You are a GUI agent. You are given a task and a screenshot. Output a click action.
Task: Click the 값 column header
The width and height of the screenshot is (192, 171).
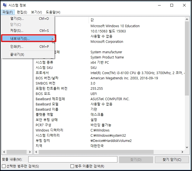pyautogui.click(x=137, y=20)
